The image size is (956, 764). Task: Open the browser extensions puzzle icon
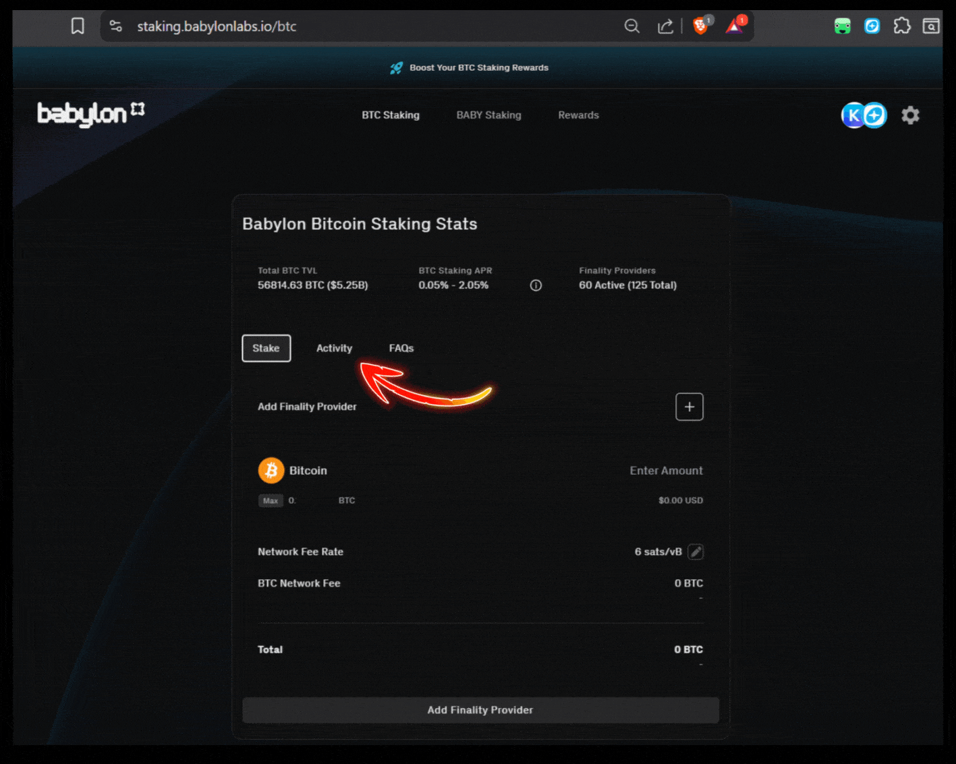pos(901,26)
